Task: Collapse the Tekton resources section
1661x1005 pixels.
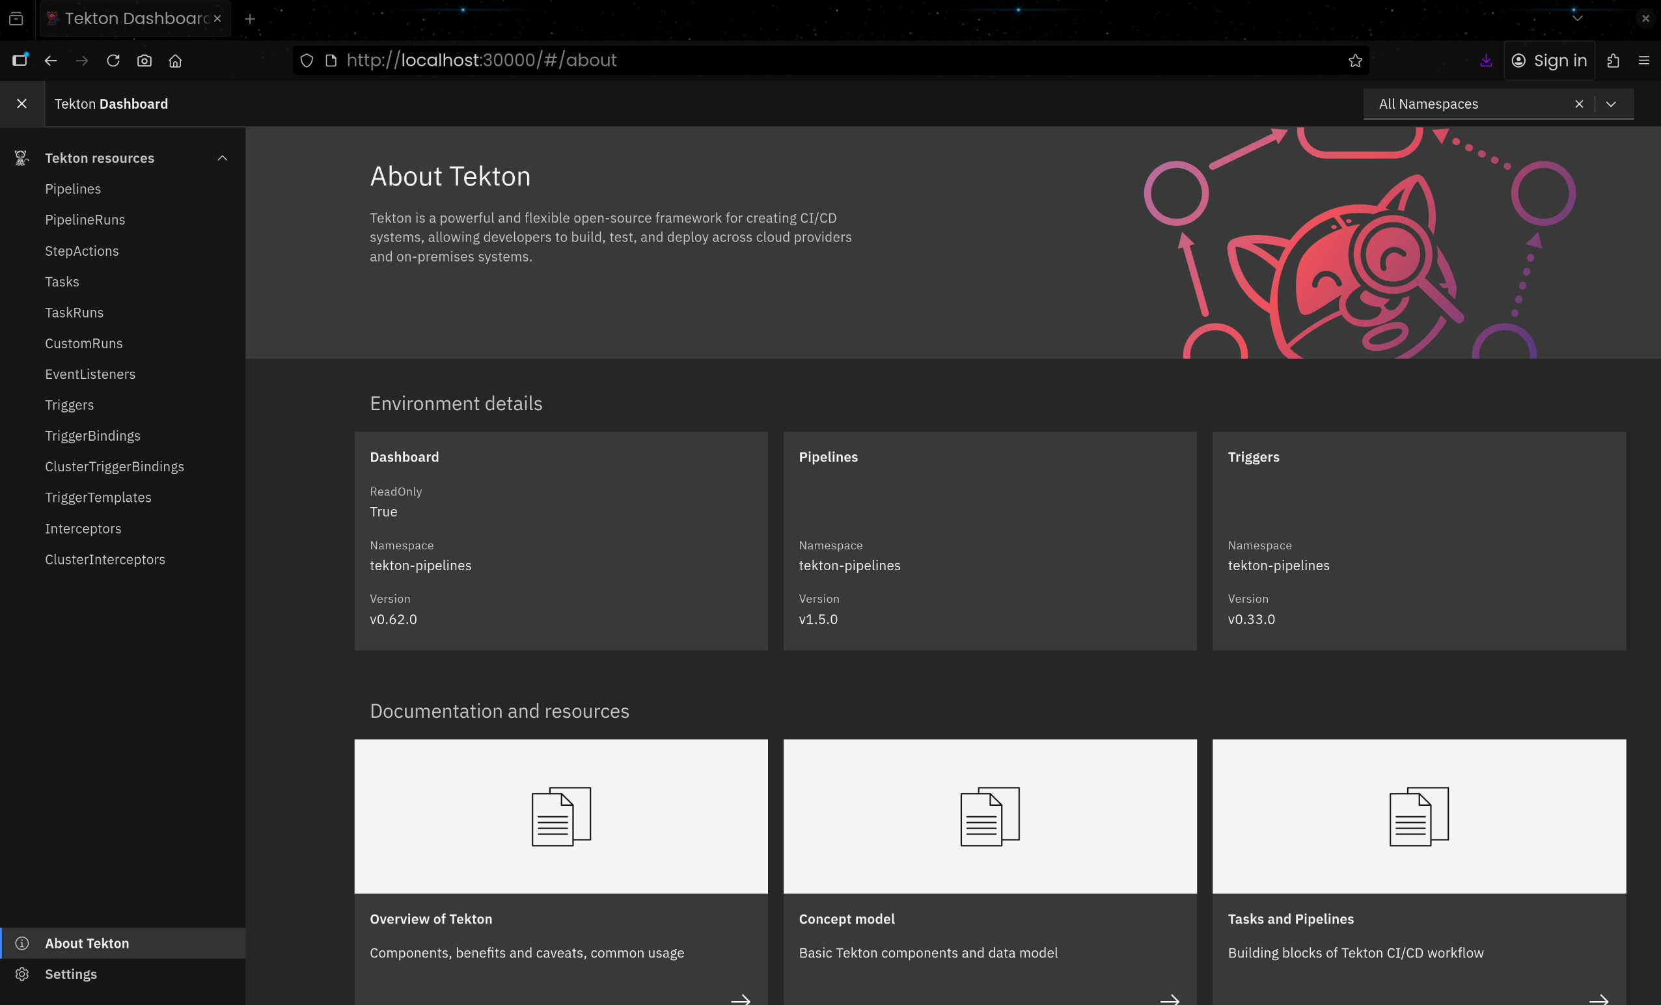Action: 223,158
